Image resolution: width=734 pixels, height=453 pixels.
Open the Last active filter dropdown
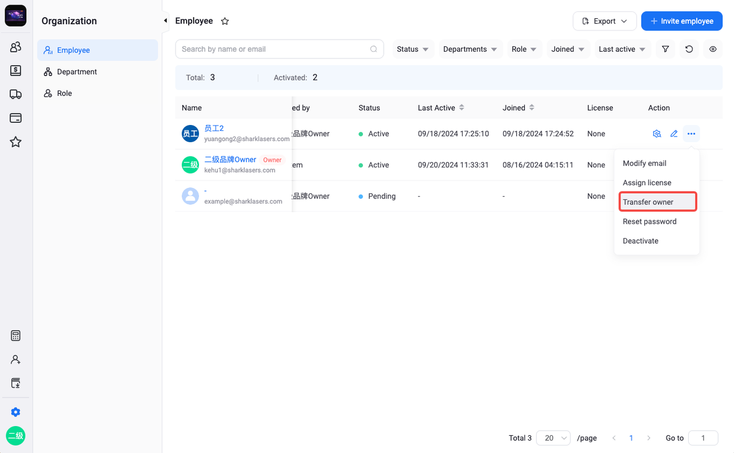(622, 49)
